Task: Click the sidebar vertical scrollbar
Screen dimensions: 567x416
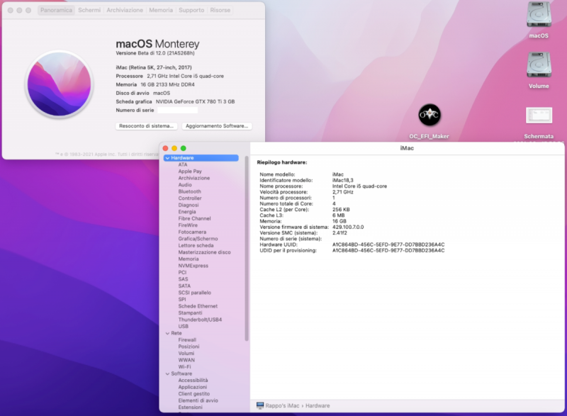Action: [247, 248]
